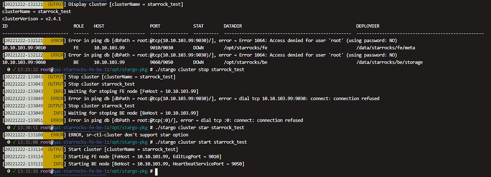Click the DOWN status in the BE row
The image size is (491, 177).
(199, 63)
